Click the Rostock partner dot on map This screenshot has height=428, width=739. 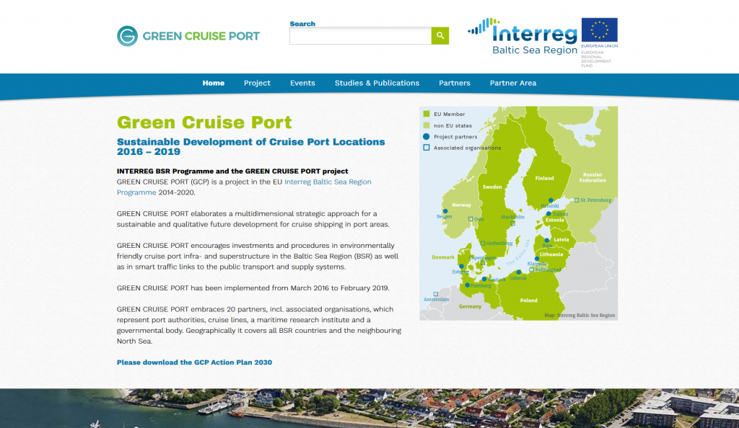(x=484, y=279)
